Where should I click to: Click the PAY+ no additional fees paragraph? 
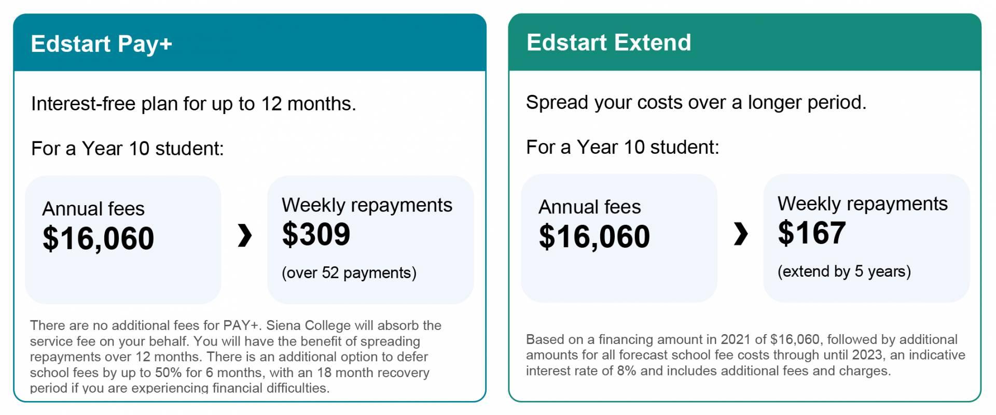pyautogui.click(x=236, y=356)
